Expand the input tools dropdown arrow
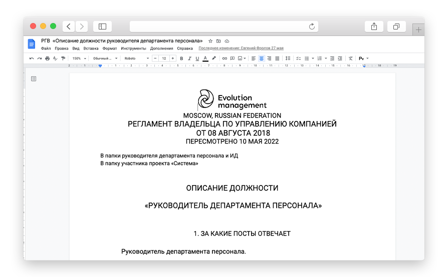The width and height of the screenshot is (448, 277). pos(367,58)
